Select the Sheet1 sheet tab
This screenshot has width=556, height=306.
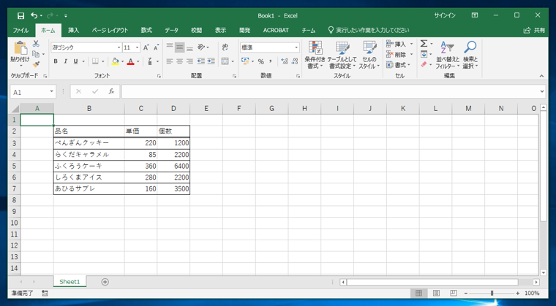click(69, 282)
